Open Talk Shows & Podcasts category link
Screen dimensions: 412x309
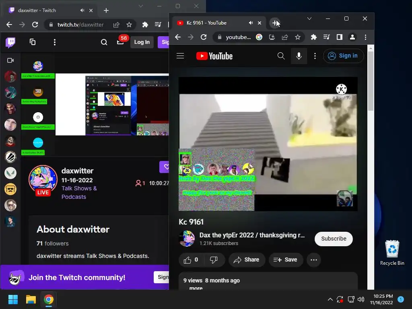click(x=79, y=193)
